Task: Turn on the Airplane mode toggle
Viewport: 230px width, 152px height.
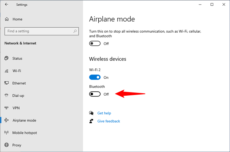Action: [95, 44]
